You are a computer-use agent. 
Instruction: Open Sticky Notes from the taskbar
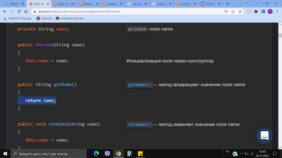140,154
